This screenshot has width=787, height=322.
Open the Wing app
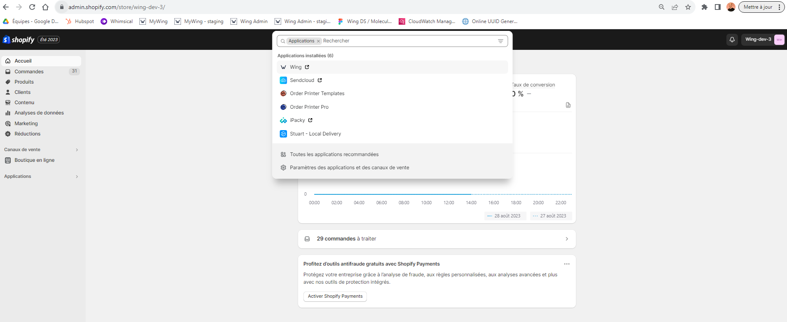click(x=392, y=67)
